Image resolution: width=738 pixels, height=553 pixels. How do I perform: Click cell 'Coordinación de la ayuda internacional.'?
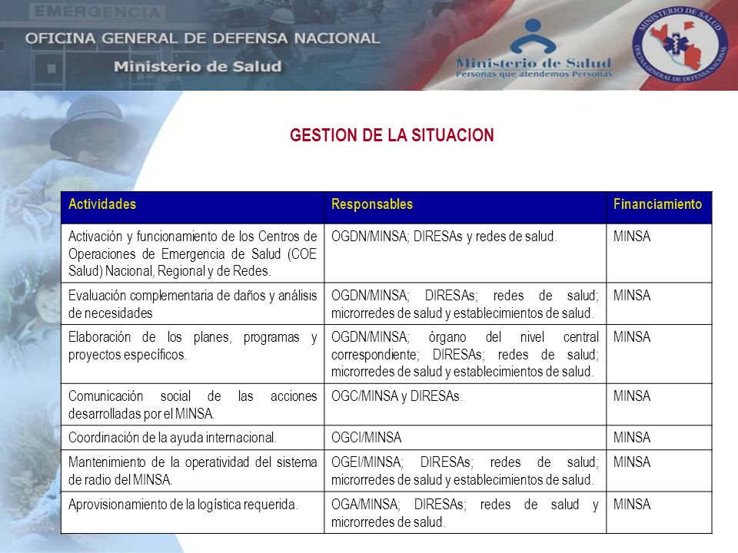tap(192, 438)
